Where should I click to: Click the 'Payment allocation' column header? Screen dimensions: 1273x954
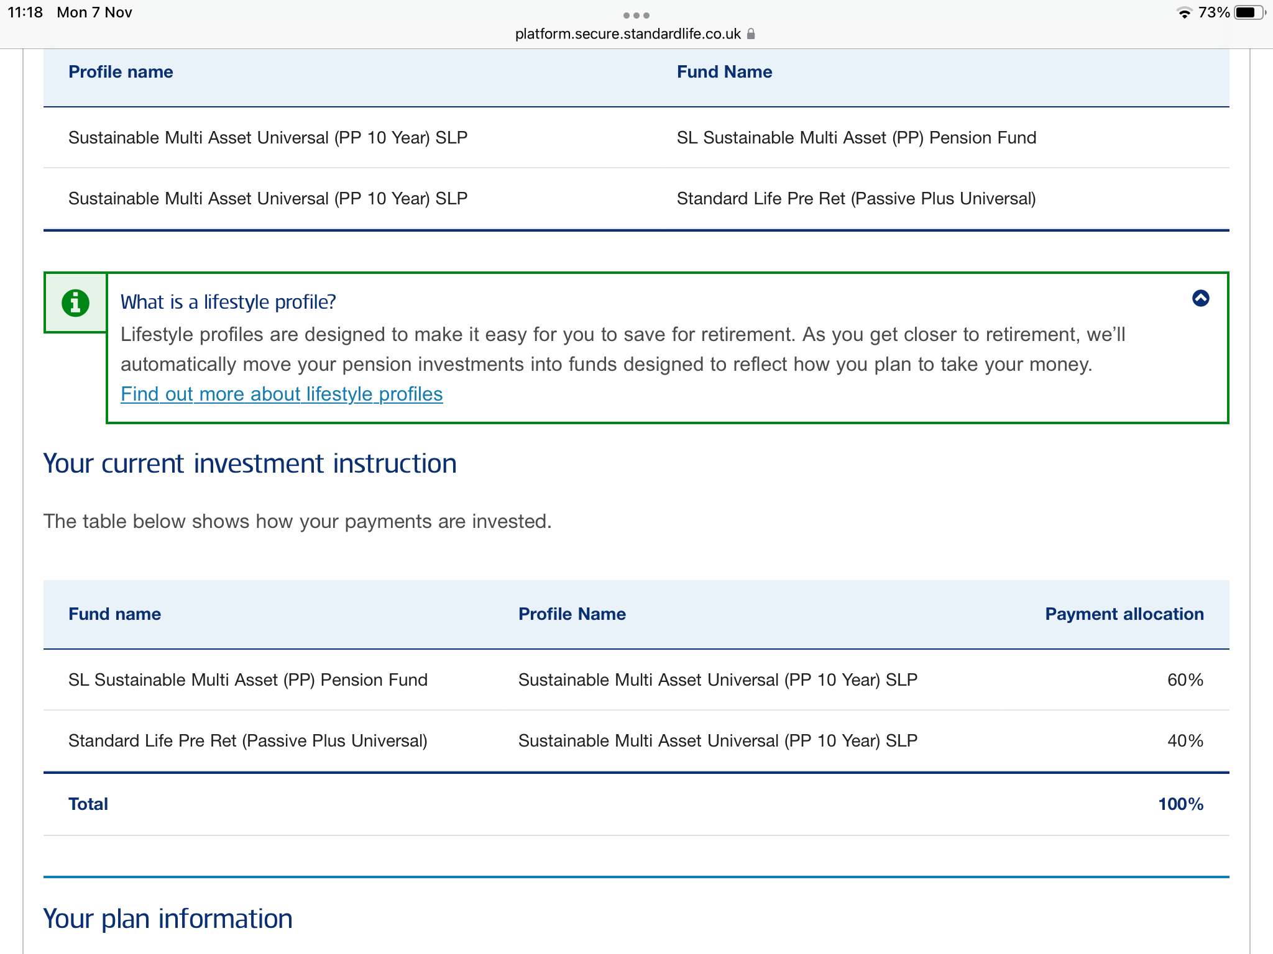(1124, 614)
